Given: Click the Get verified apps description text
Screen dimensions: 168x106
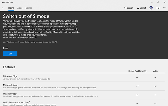Looking at the screenshot, I should [50, 88].
